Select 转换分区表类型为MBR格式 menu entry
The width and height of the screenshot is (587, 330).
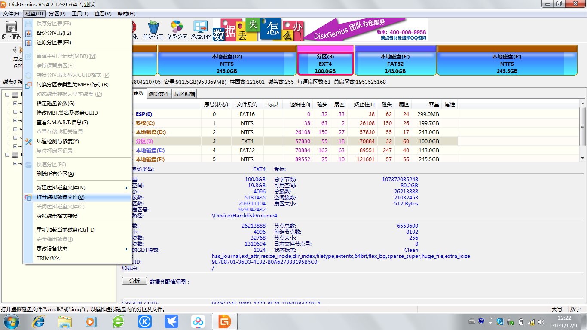point(77,85)
